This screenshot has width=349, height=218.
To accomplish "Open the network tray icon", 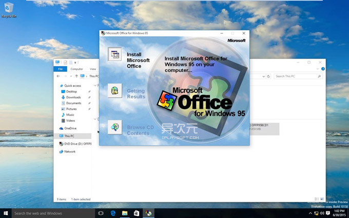I will pyautogui.click(x=316, y=213).
